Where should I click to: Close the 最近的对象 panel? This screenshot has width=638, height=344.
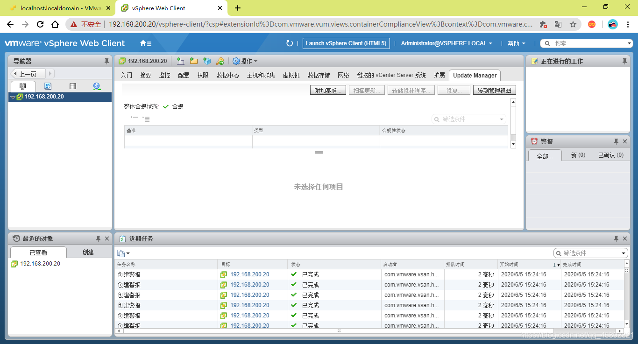tap(107, 239)
